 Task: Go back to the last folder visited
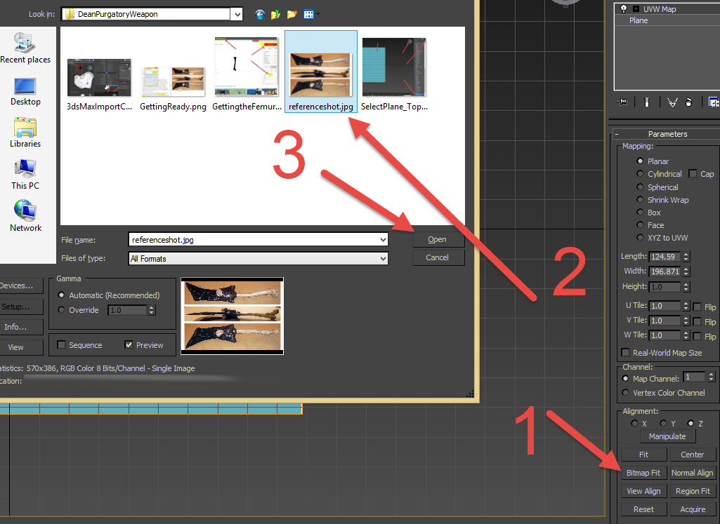[x=260, y=15]
